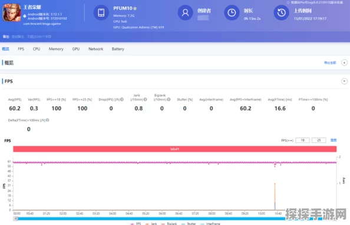The width and height of the screenshot is (350, 225).
Task: Click the info icon next to PFUM10
Action: pos(135,8)
